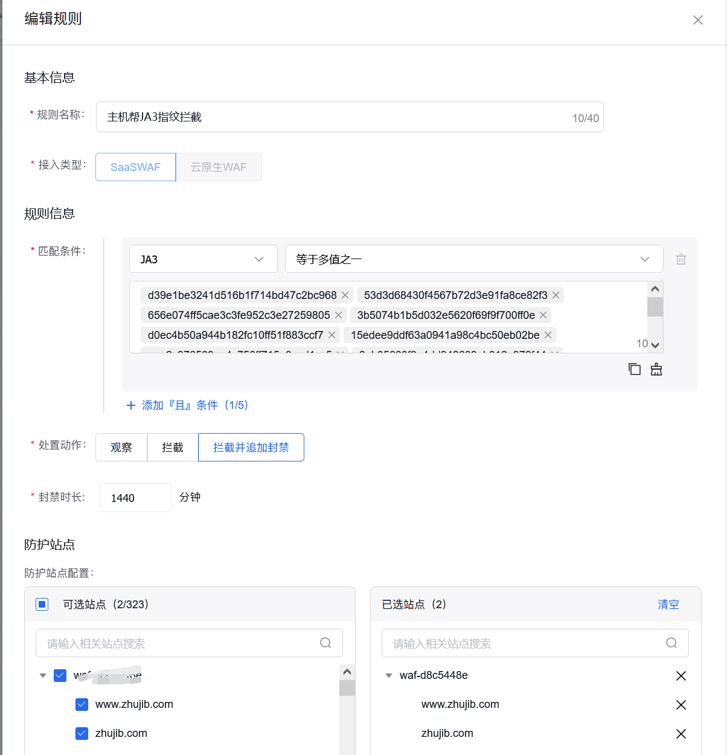Viewport: 727px width, 755px height.
Task: Collapse the waf-d8c5448e tree in selected sites
Action: click(388, 675)
